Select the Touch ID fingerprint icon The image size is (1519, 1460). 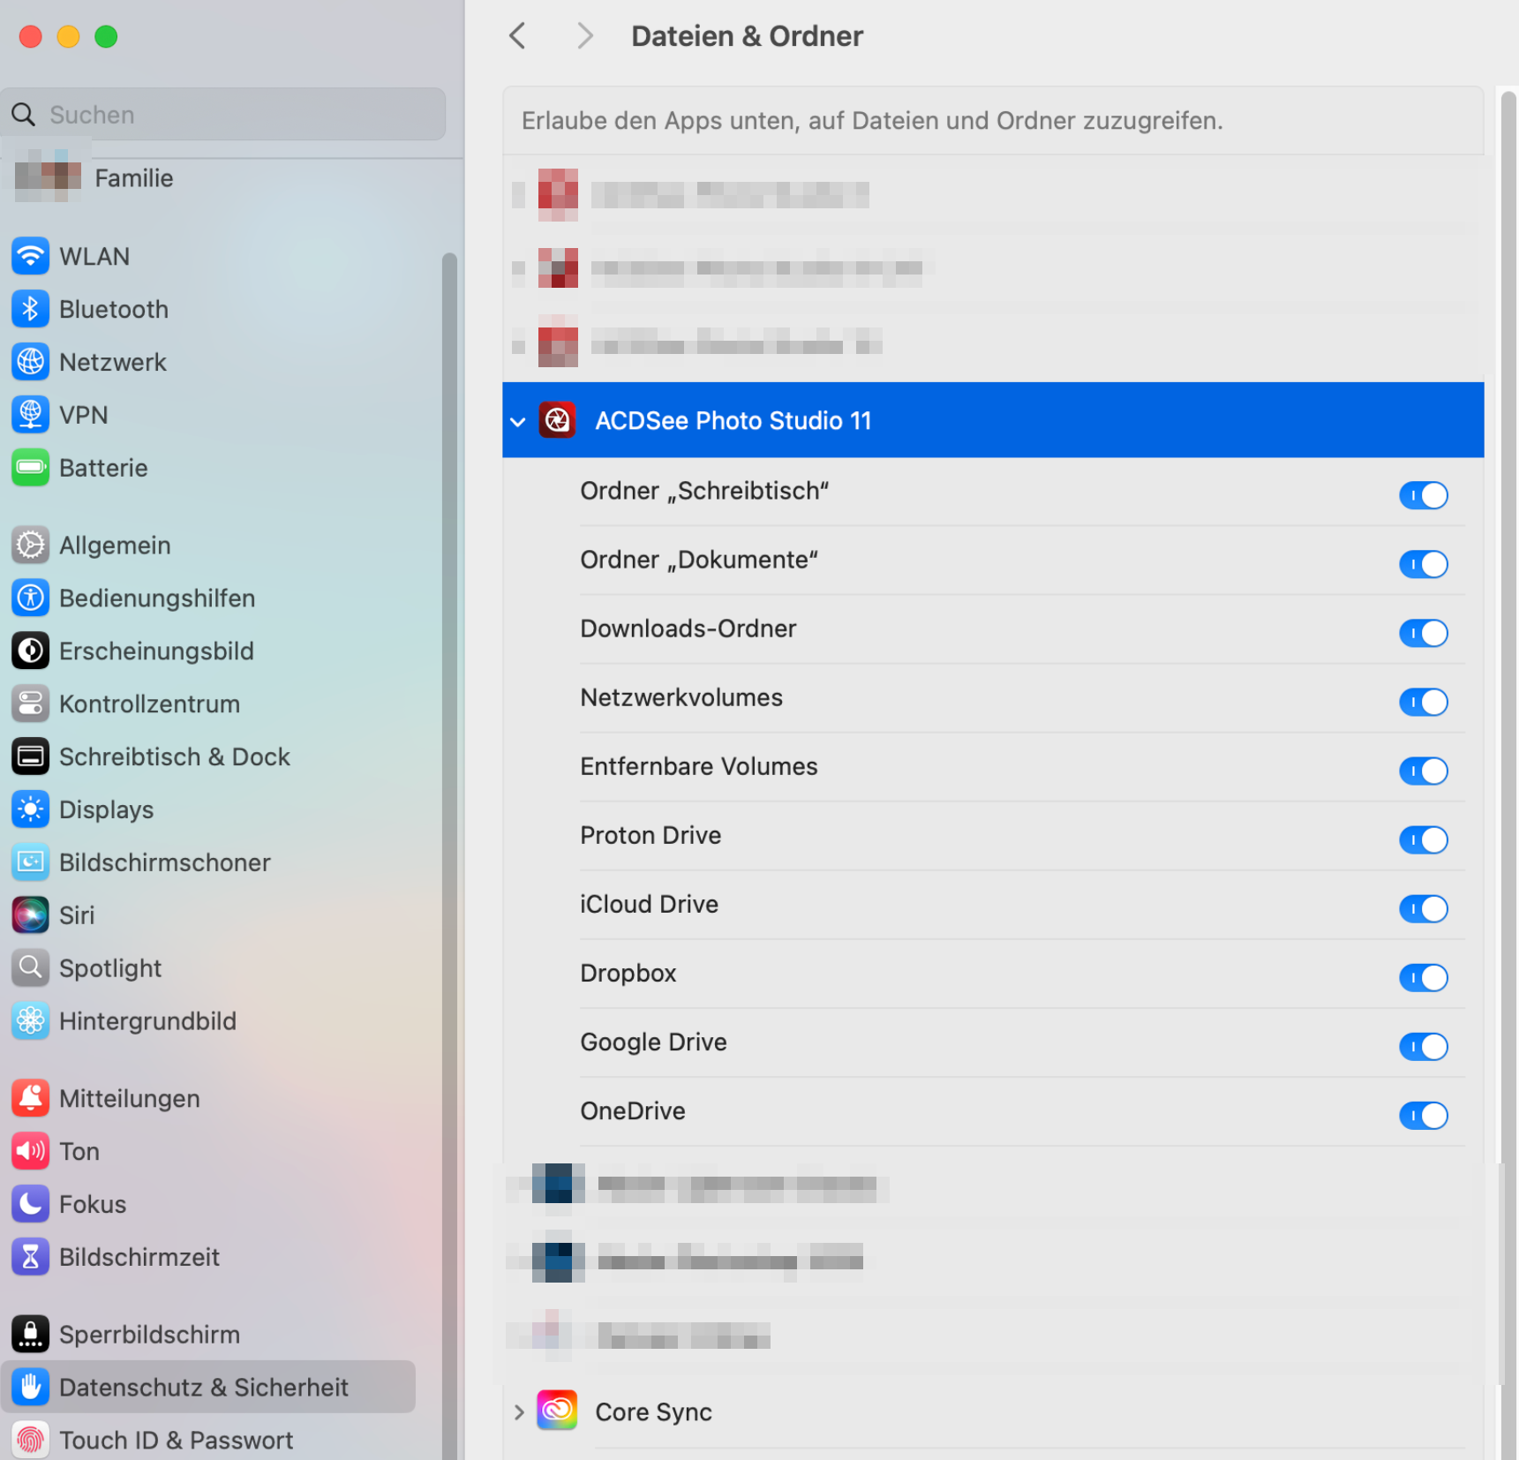point(30,1441)
